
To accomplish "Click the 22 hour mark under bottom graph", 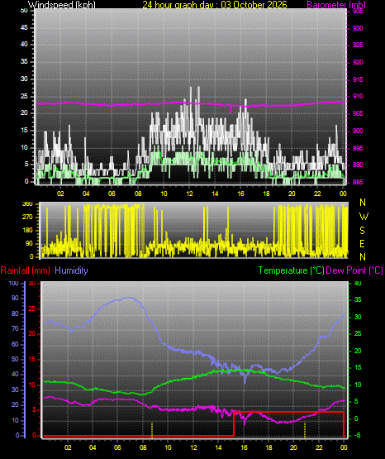I will point(319,447).
